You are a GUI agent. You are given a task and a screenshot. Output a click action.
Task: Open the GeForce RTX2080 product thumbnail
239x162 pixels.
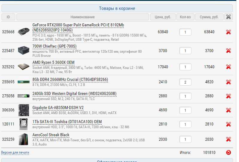pos(24,31)
